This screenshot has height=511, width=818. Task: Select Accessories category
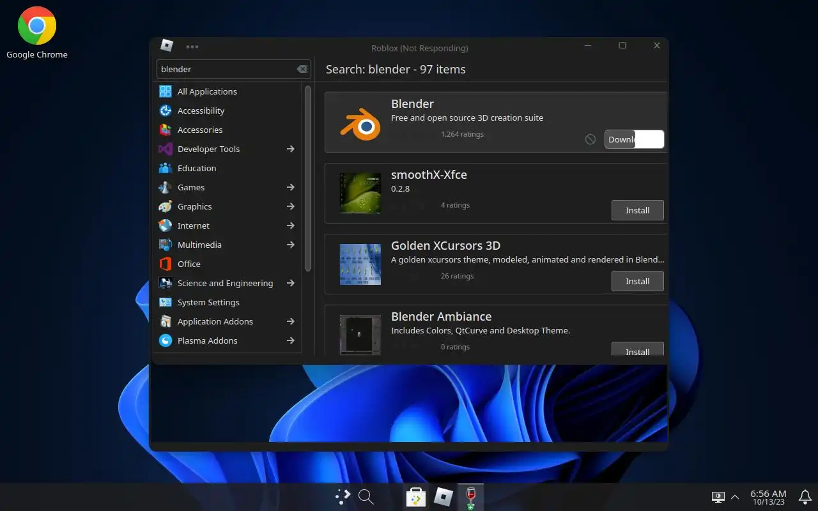228,130
